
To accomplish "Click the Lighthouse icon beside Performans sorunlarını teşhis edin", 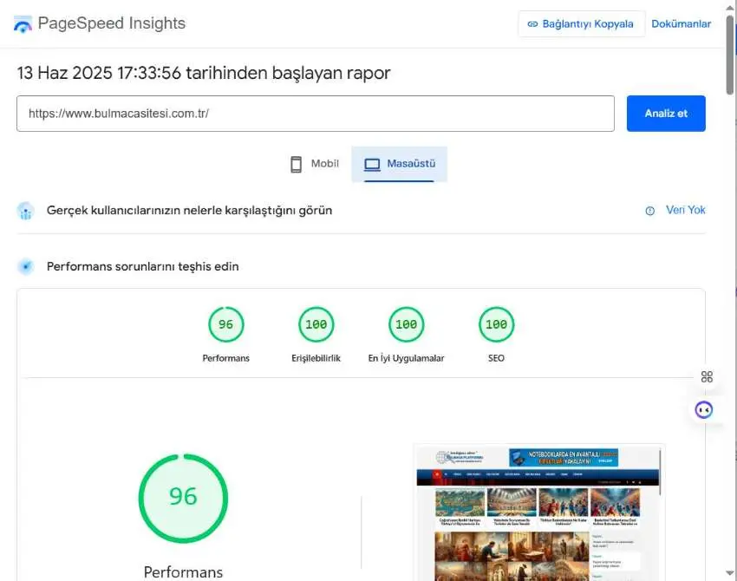I will pos(25,266).
